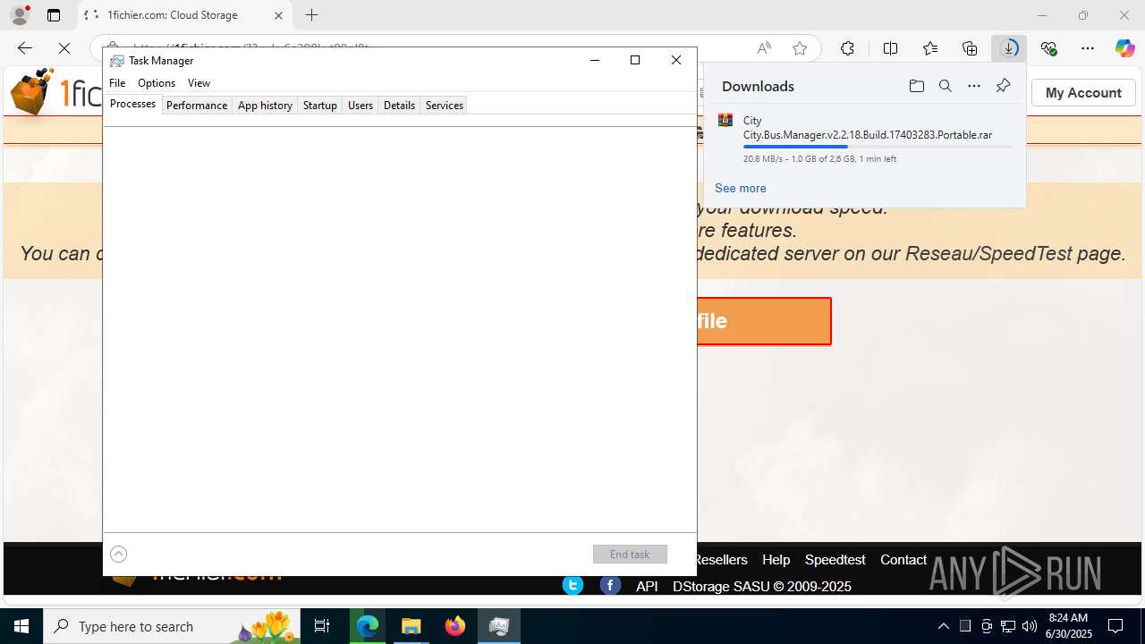Image resolution: width=1145 pixels, height=644 pixels.
Task: Switch to the Startup tab
Action: click(319, 105)
